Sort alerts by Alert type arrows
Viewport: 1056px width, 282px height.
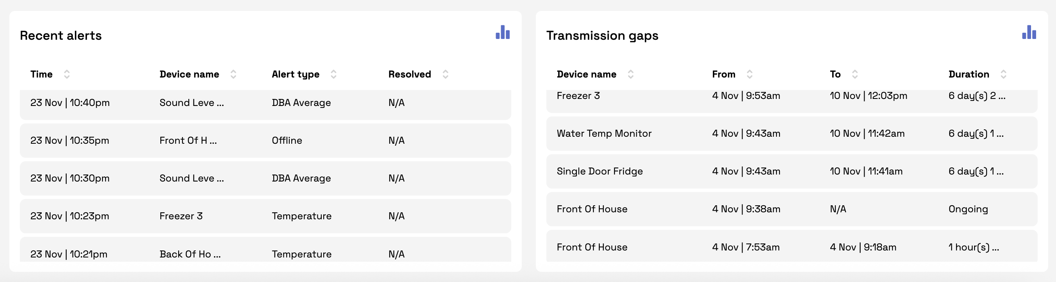[333, 74]
